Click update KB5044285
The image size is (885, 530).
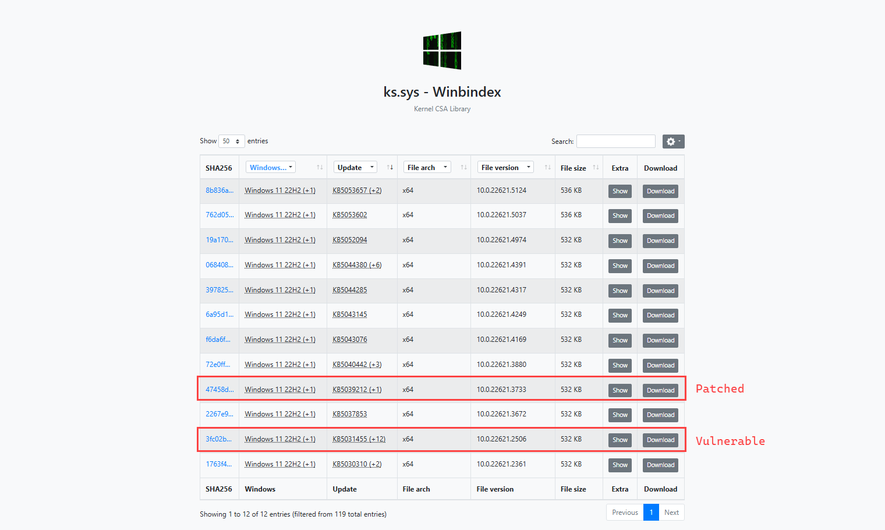pos(350,290)
